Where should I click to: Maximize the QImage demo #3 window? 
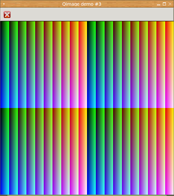point(164,4)
